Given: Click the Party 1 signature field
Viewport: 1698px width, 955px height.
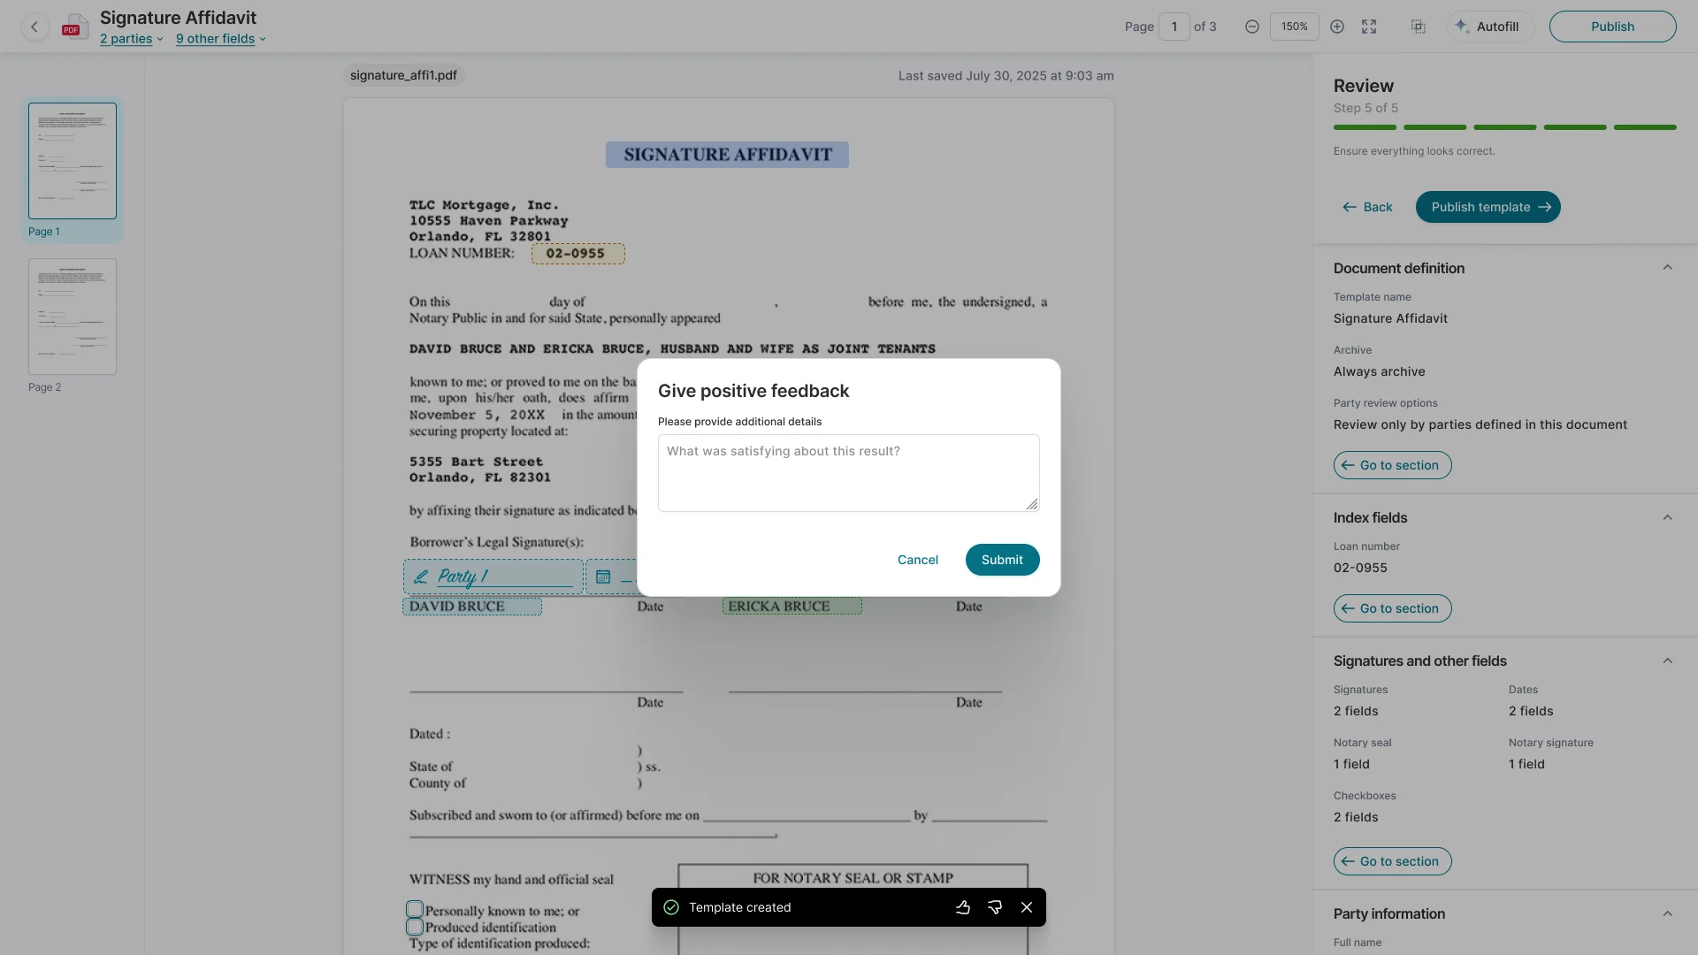Looking at the screenshot, I should pyautogui.click(x=493, y=577).
